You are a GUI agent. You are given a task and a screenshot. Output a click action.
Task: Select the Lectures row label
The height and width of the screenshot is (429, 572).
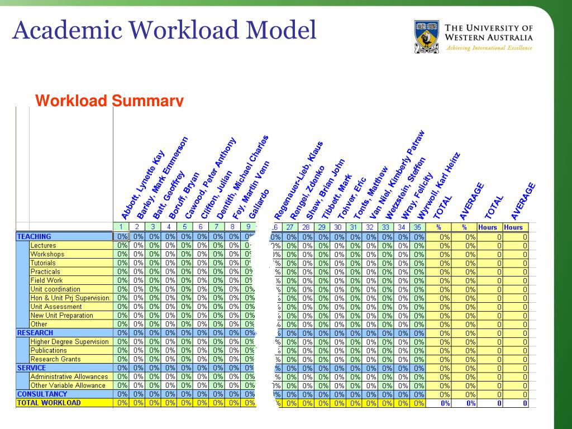click(x=71, y=245)
